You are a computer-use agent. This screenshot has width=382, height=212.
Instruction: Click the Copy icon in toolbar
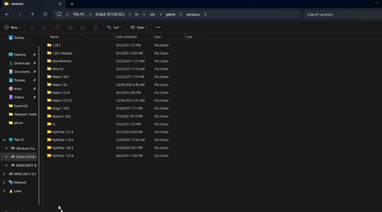(x=45, y=27)
